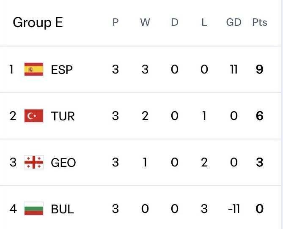Click Turkey's 6 points value
Viewport: 283px width, 229px height.
259,116
